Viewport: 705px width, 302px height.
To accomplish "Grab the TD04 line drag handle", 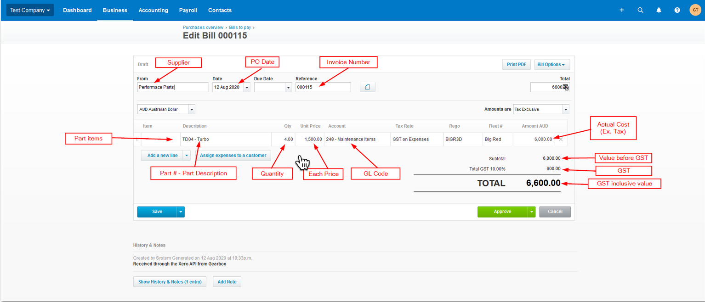I will tap(137, 140).
